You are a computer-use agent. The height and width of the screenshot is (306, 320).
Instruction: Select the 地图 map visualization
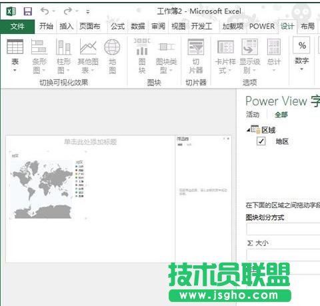point(112,56)
